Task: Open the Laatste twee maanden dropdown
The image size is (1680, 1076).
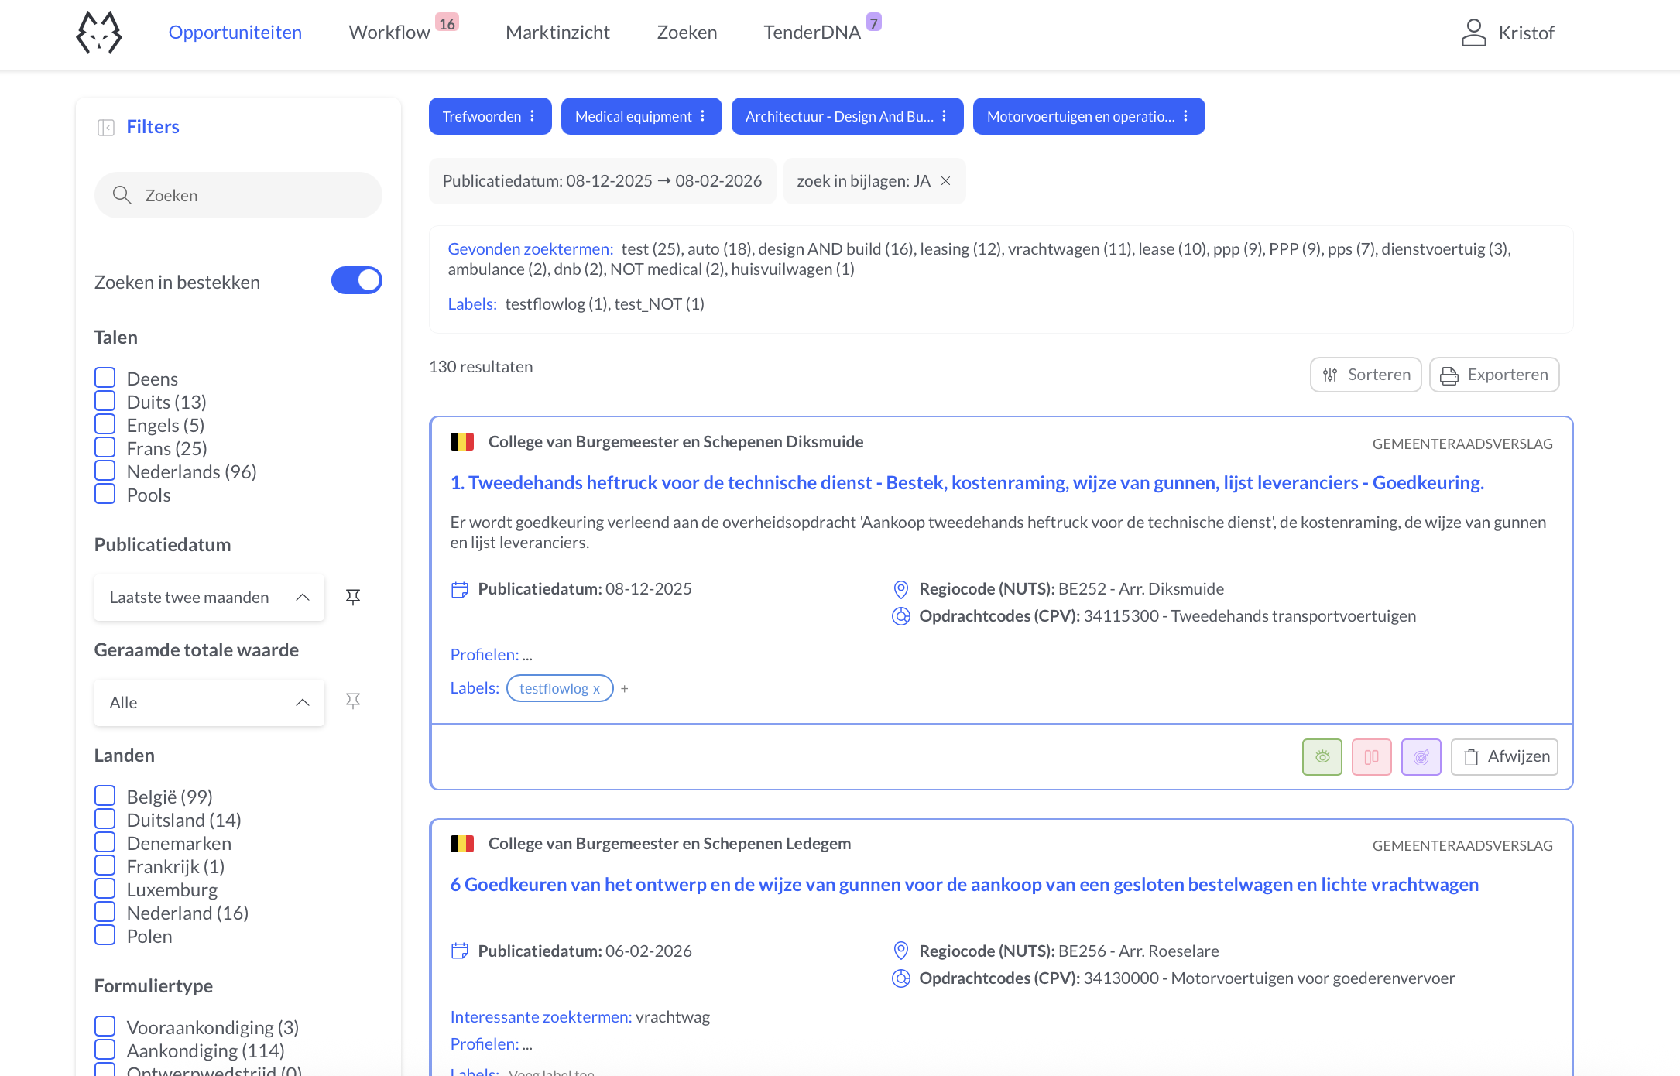Action: [x=208, y=597]
